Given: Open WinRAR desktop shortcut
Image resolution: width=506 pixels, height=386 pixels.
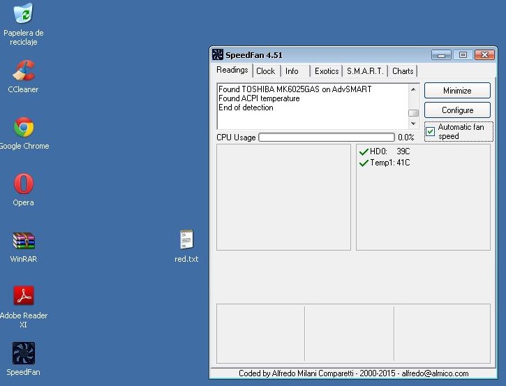Looking at the screenshot, I should coord(24,241).
